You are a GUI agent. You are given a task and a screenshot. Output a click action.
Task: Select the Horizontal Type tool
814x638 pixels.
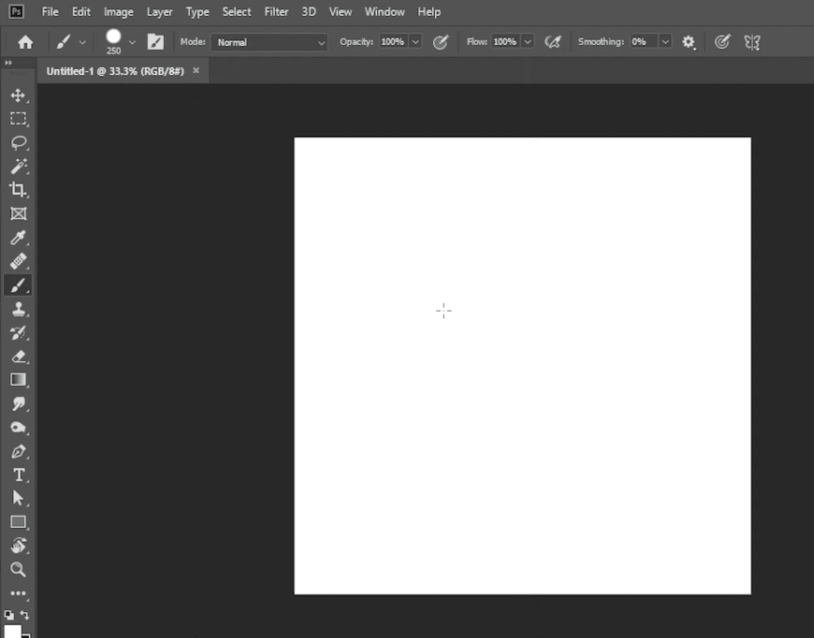click(18, 475)
